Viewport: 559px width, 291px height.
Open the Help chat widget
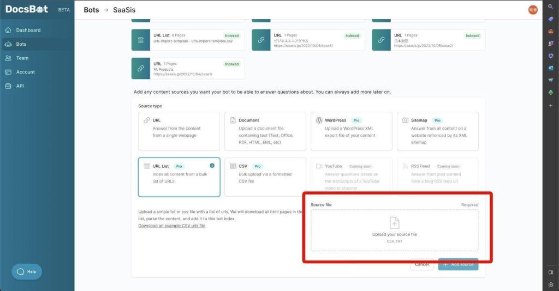click(x=26, y=271)
